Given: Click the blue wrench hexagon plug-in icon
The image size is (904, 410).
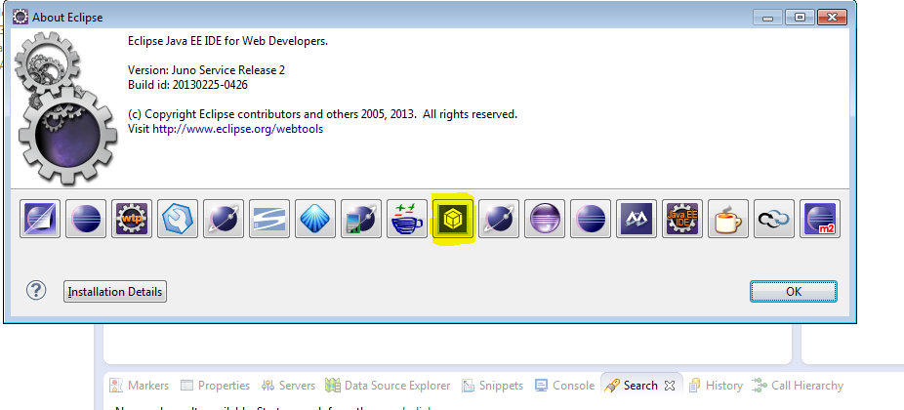Looking at the screenshot, I should tap(178, 219).
